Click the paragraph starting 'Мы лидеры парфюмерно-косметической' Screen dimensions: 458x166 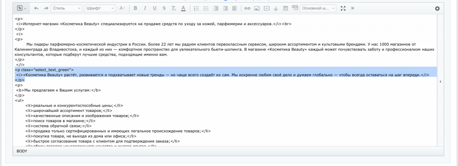pos(225,49)
